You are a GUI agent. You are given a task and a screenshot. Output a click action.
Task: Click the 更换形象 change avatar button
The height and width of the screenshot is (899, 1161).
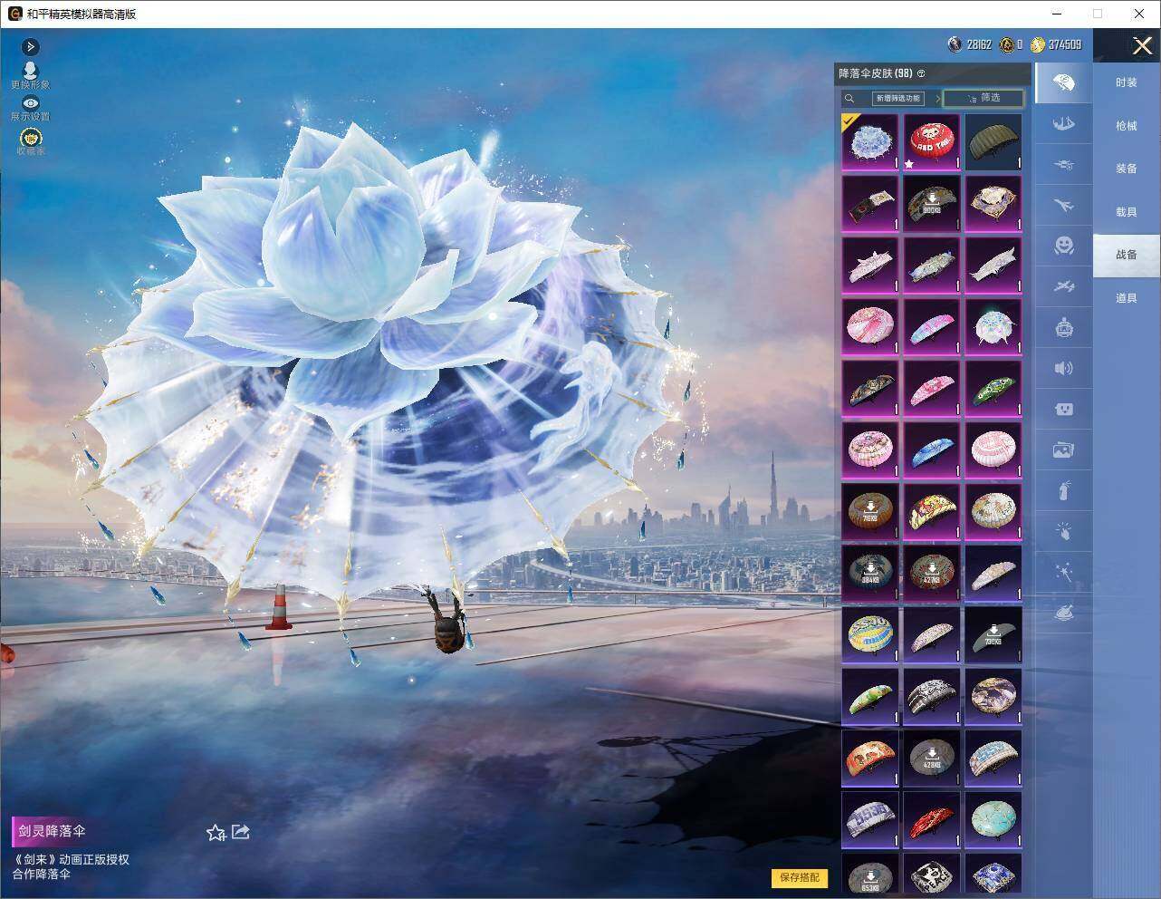pos(30,76)
